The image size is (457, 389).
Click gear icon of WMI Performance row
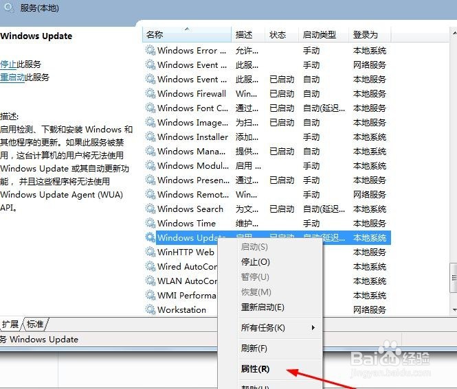click(151, 295)
